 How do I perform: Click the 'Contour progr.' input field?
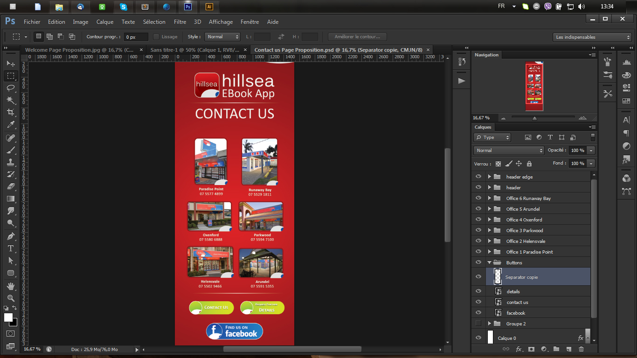[x=136, y=37]
